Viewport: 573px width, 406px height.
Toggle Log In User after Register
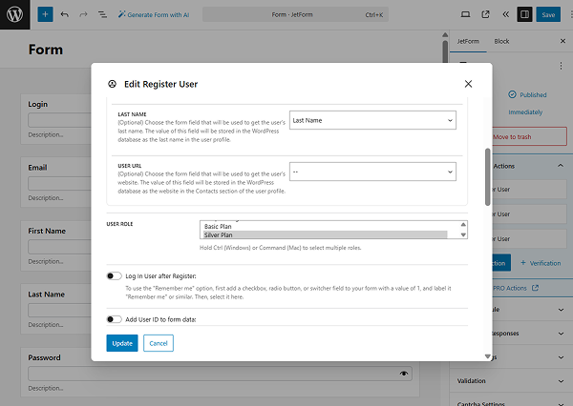[x=114, y=276]
